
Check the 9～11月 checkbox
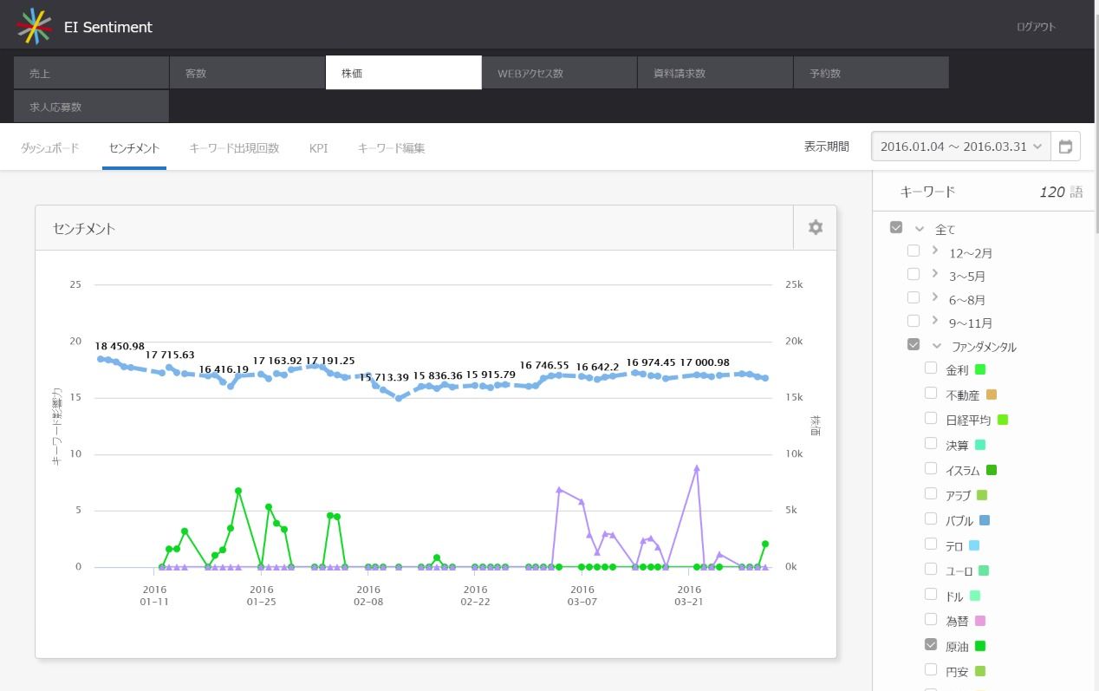click(x=914, y=321)
